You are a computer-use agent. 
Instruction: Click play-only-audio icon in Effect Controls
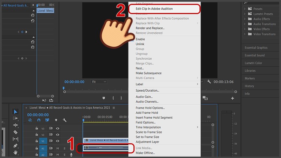click(44, 100)
